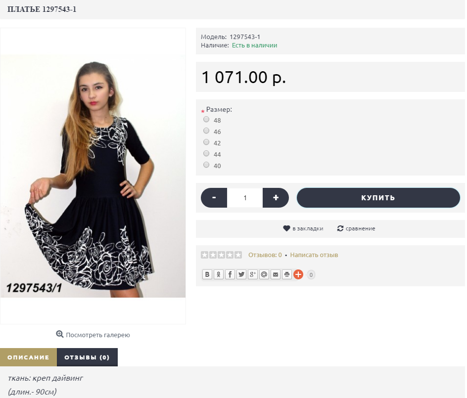Switch to the ОПИСАНИЕ tab

pyautogui.click(x=28, y=357)
